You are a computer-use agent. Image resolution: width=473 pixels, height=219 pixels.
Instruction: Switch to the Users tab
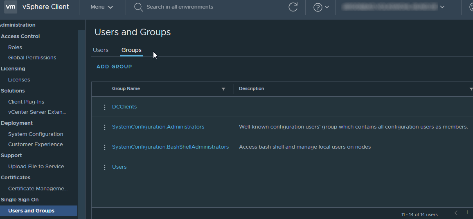coord(101,50)
